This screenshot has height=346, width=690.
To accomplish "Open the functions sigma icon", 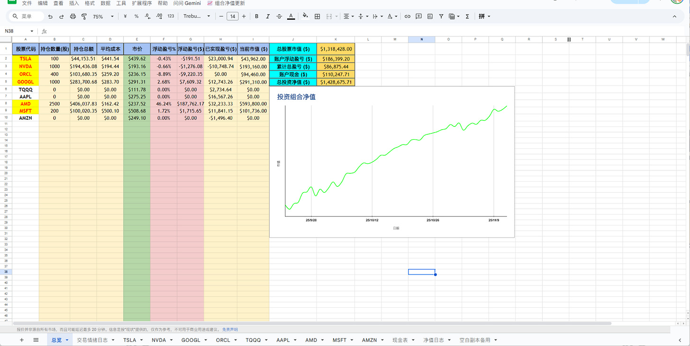I will 467,17.
